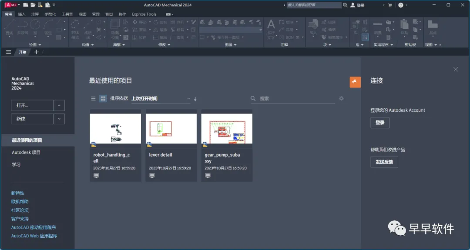Click the Open folder icon in quick access toolbar
Screen dimensions: 470x250
coord(33,5)
